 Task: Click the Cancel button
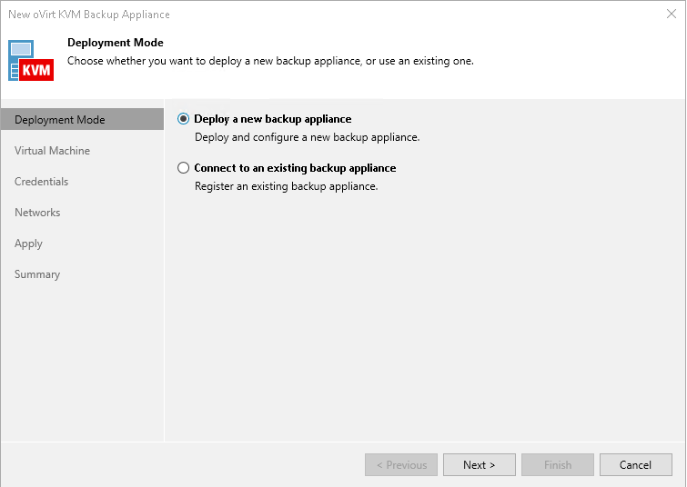click(x=635, y=465)
